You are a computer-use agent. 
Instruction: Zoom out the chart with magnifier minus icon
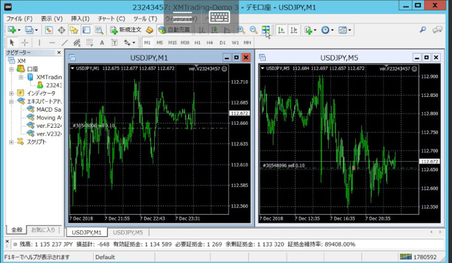[253, 30]
